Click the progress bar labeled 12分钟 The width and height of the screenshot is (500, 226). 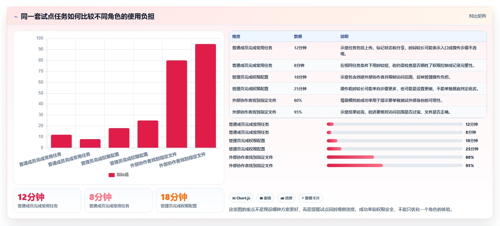click(395, 124)
